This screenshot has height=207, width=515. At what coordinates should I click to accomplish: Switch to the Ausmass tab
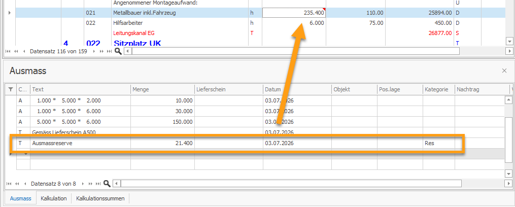point(21,198)
